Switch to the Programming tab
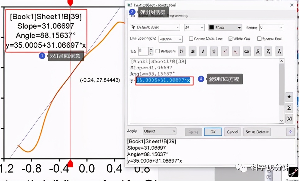Viewport: 299px width, 181px height. pos(177,15)
